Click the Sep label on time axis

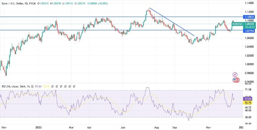coord(174,127)
